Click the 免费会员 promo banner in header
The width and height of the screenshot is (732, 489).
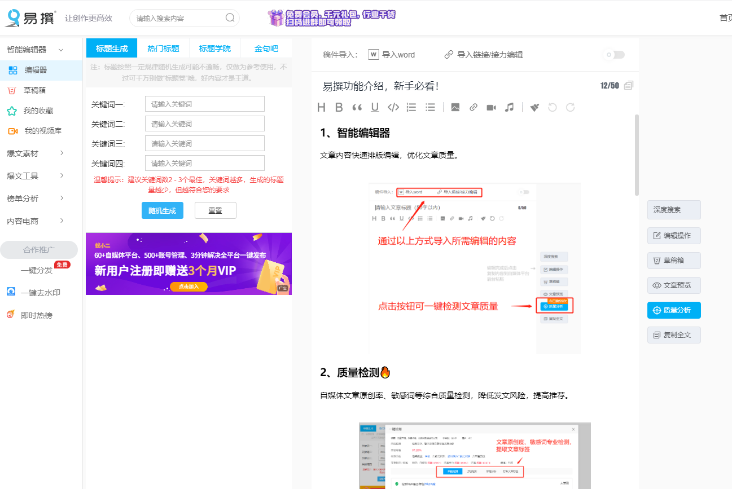click(x=331, y=17)
